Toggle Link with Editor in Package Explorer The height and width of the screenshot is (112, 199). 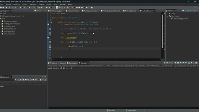(x=38, y=11)
